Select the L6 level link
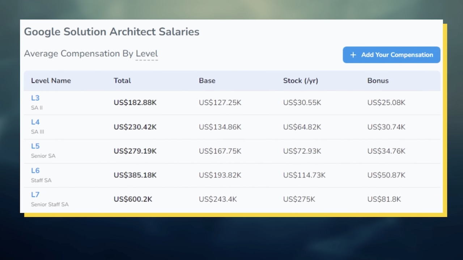463x260 pixels. [35, 170]
